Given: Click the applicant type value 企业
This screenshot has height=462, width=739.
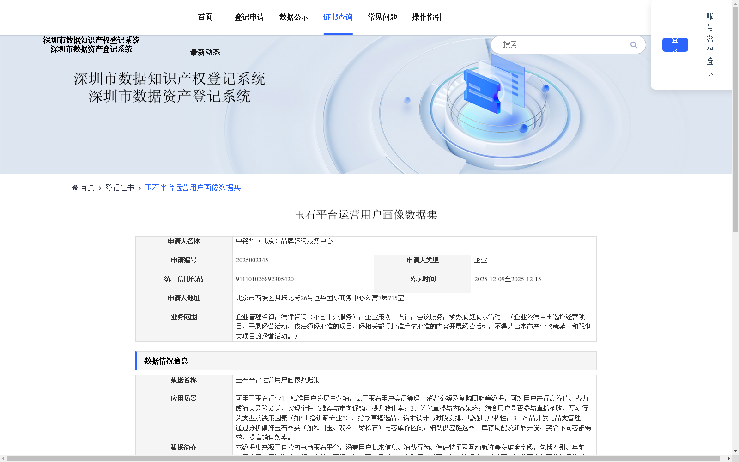Looking at the screenshot, I should point(480,260).
